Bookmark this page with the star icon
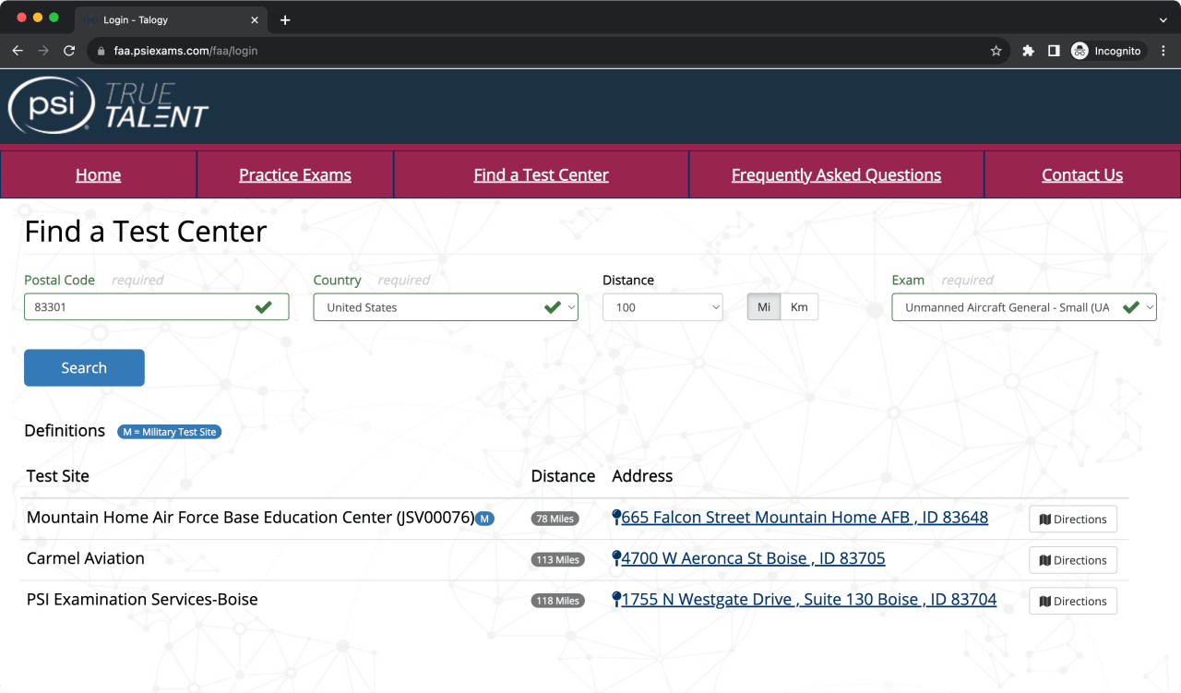This screenshot has width=1181, height=693. (x=996, y=51)
